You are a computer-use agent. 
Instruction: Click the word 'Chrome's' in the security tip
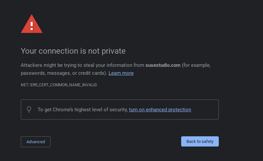65,110
